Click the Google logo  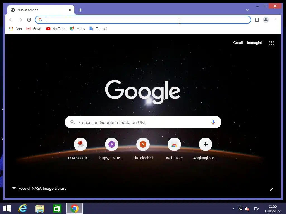pyautogui.click(x=143, y=92)
